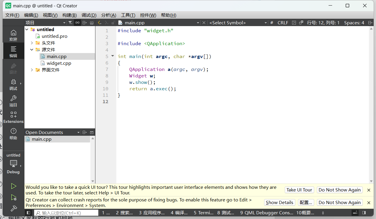Open the 编辑(E) menu
Screen dimensions: 376x219
(31, 15)
